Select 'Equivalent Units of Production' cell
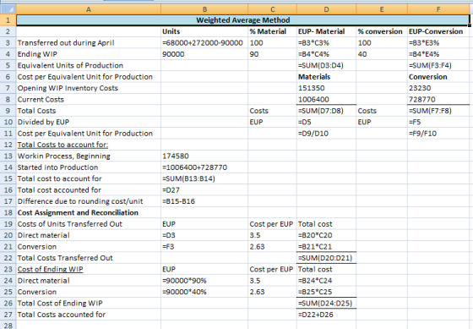473x329 pixels. click(89, 66)
